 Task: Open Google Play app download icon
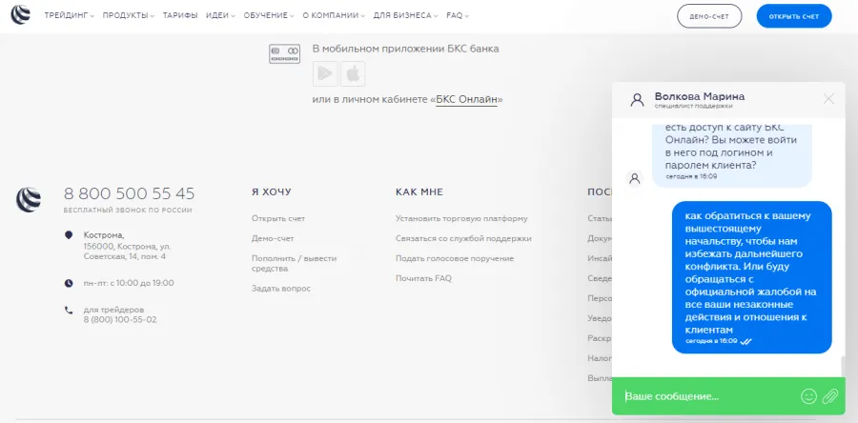coord(325,73)
